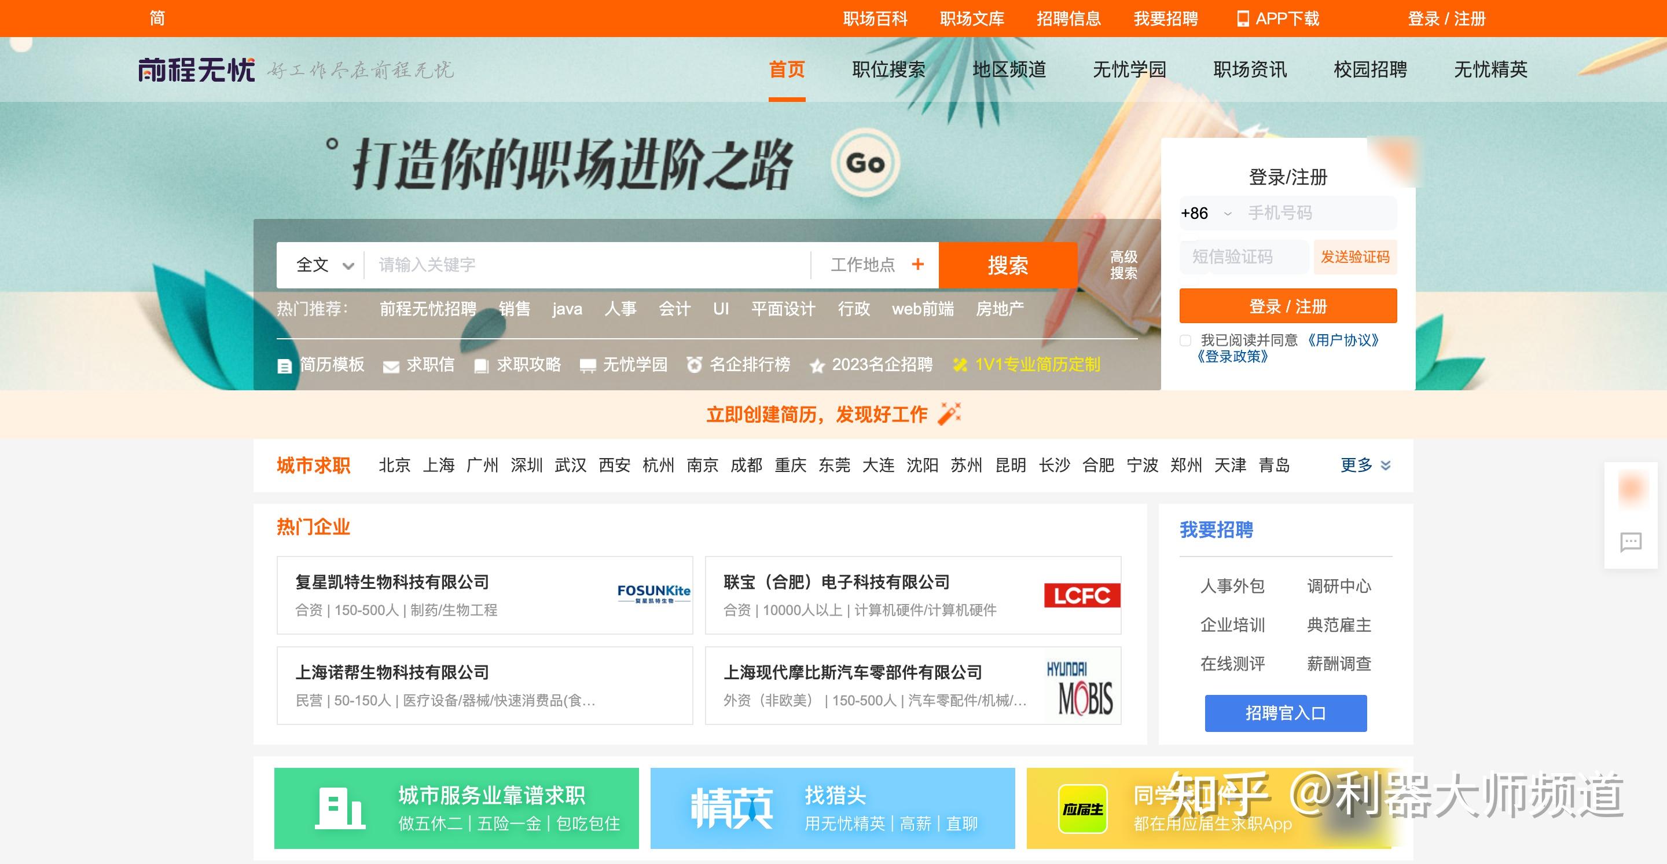1667x864 pixels.
Task: Open 薪酬调查 under 我要招聘
Action: 1339,664
